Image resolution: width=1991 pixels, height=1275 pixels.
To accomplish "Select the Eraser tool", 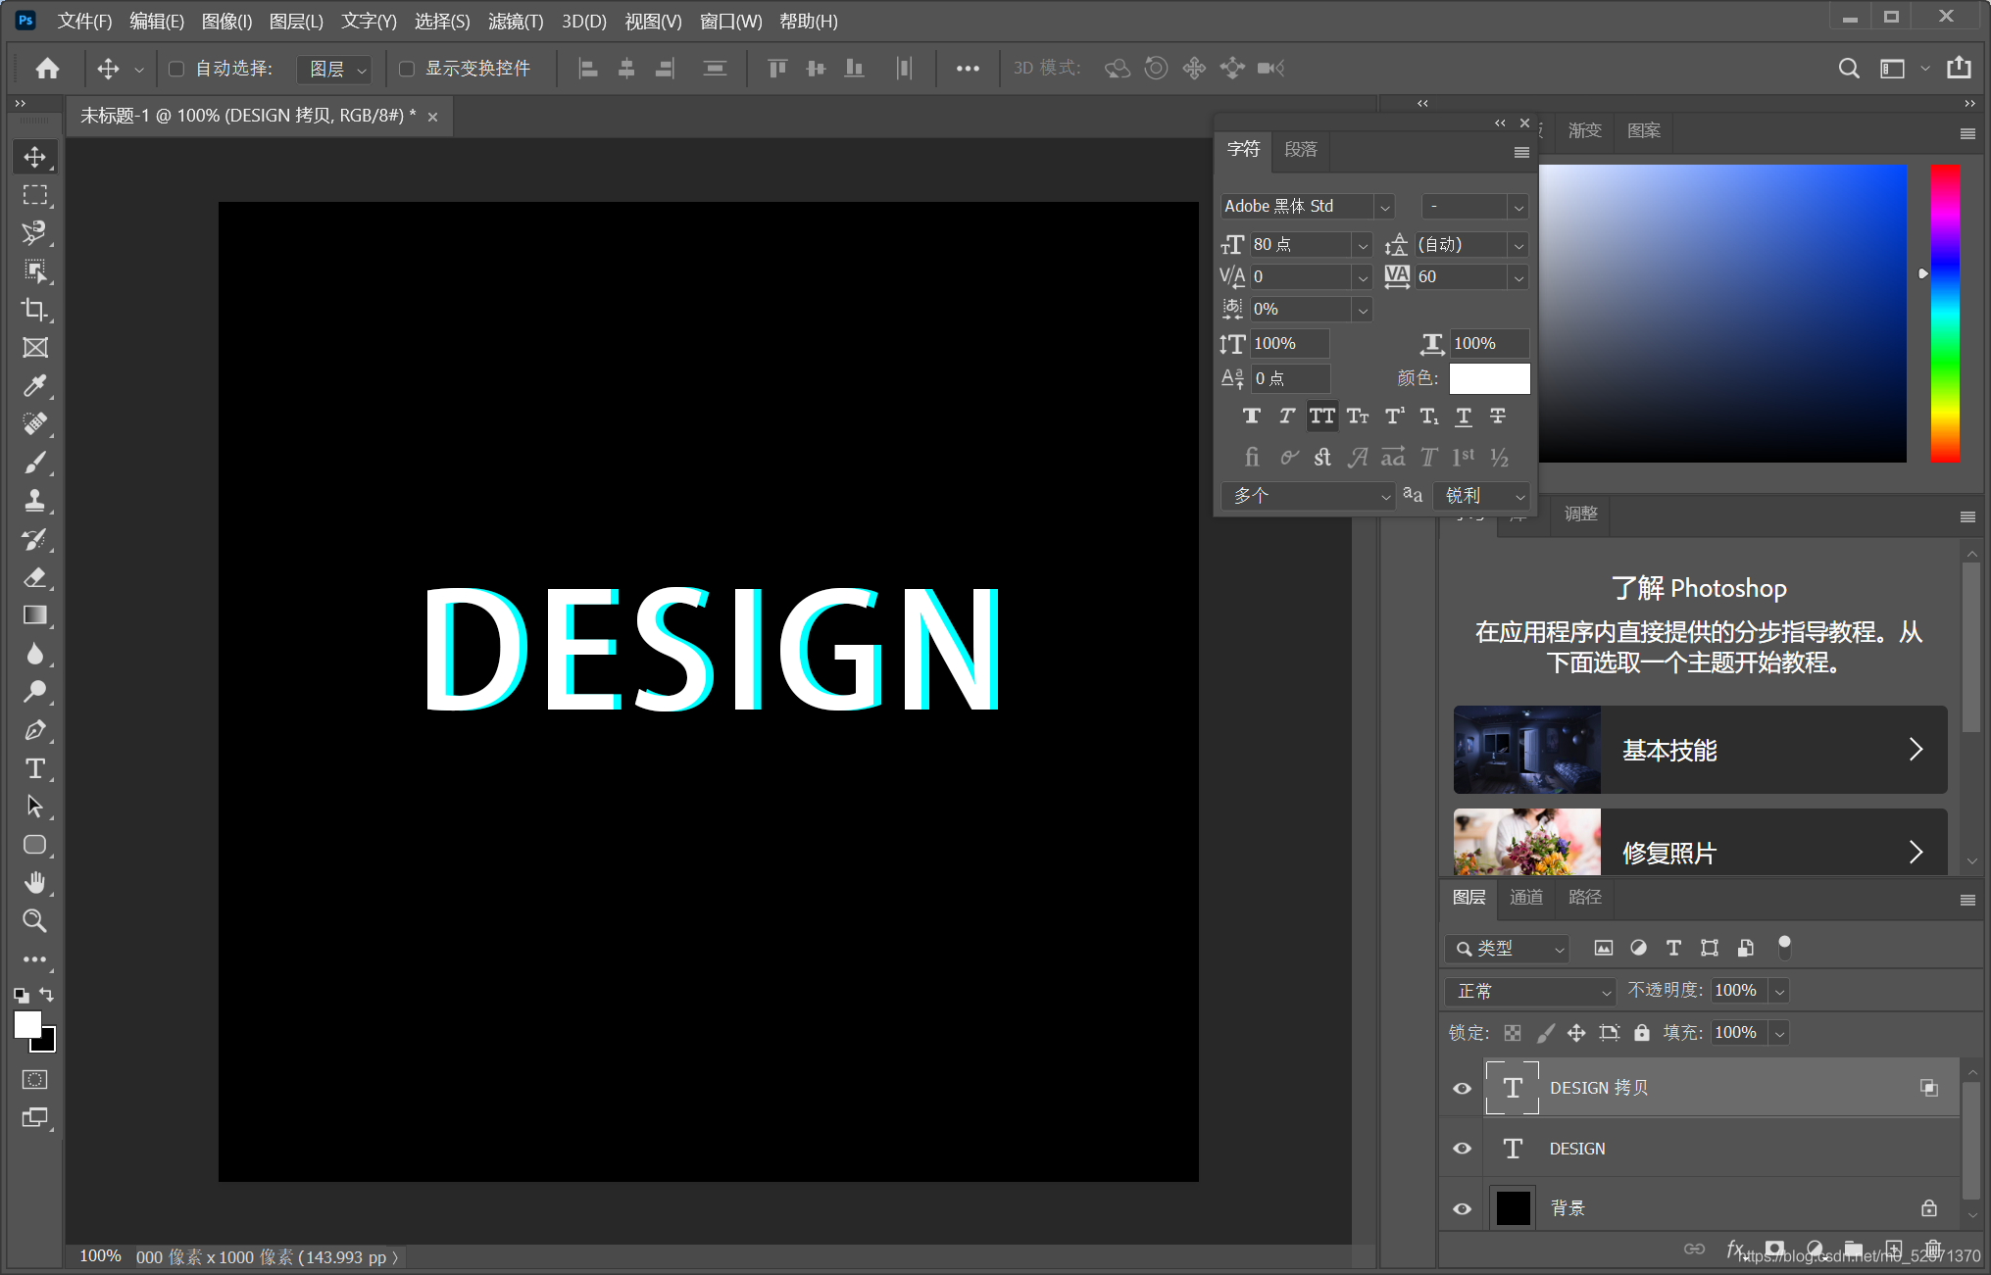I will coord(35,577).
